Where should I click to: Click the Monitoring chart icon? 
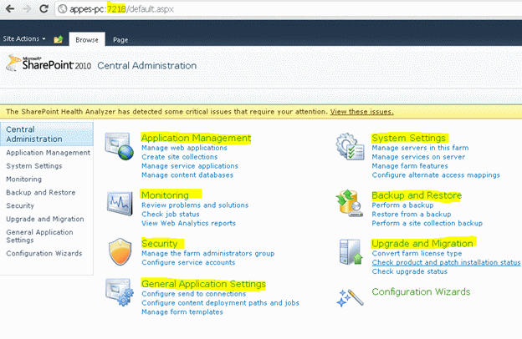(x=119, y=204)
